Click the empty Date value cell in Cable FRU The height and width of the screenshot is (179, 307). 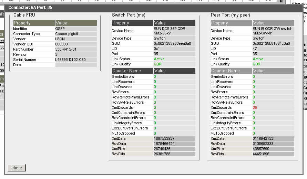(x=76, y=65)
